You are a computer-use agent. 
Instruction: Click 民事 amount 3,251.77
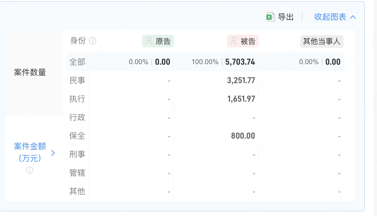tap(241, 80)
